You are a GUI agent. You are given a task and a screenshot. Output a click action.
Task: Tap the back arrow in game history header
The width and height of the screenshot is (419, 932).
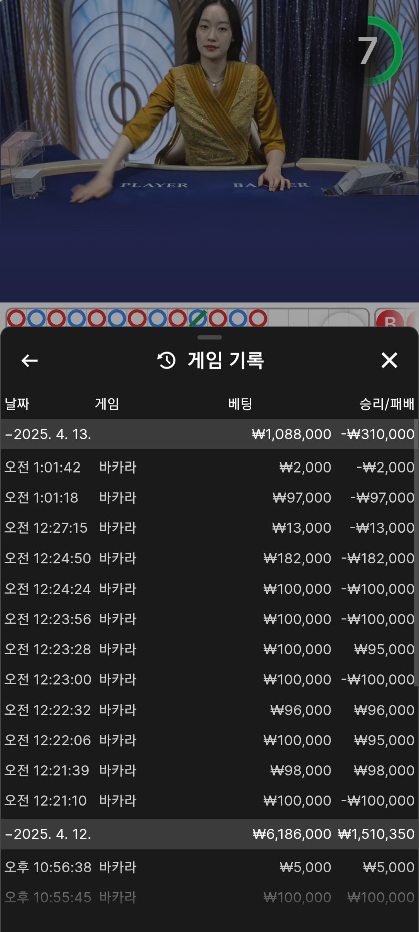pos(30,360)
